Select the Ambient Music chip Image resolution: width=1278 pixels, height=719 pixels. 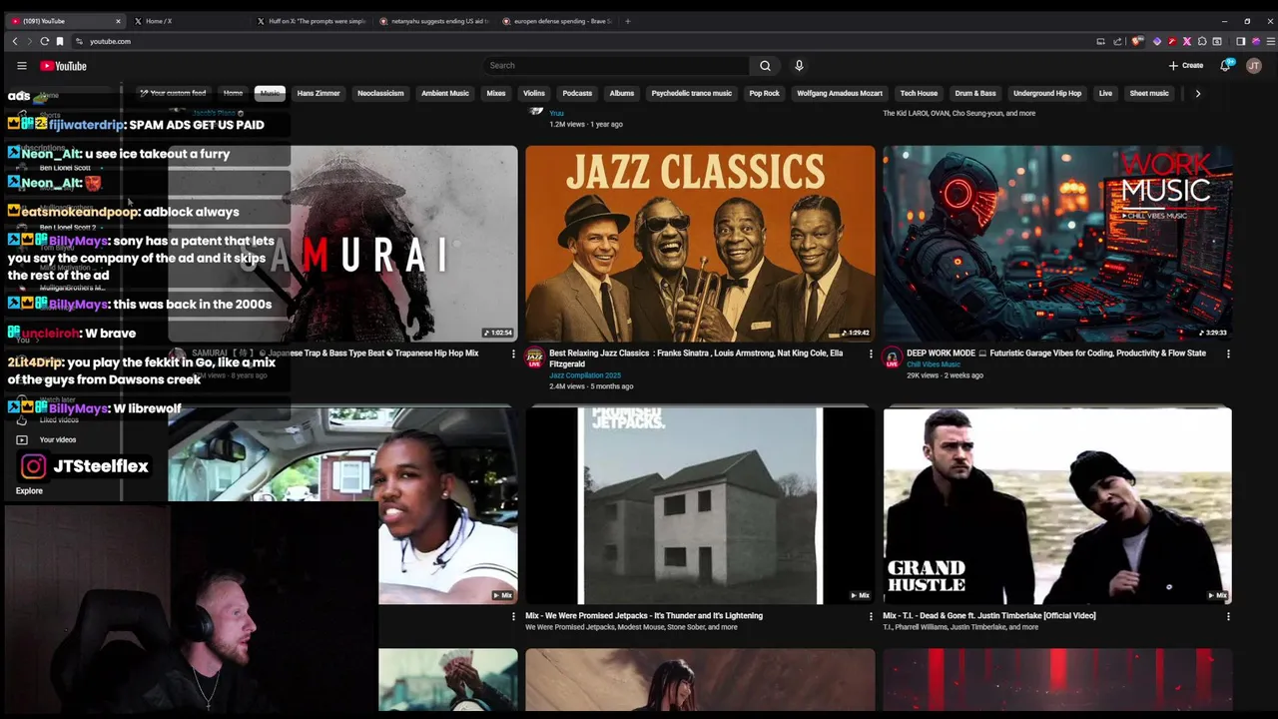coord(445,93)
